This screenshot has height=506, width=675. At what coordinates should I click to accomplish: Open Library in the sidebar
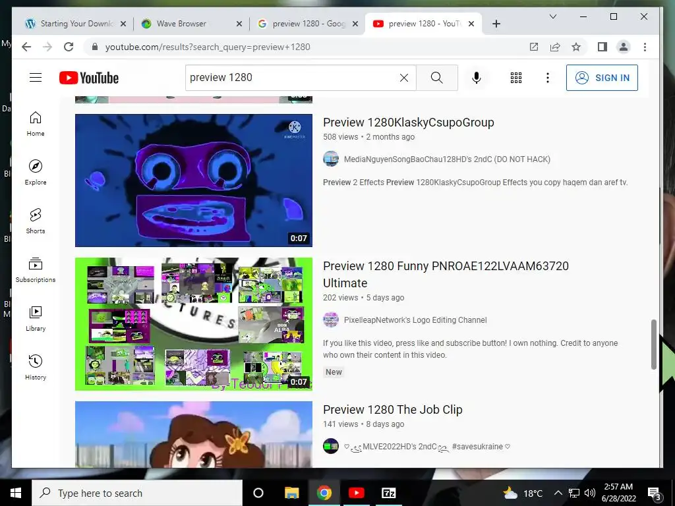coord(36,318)
